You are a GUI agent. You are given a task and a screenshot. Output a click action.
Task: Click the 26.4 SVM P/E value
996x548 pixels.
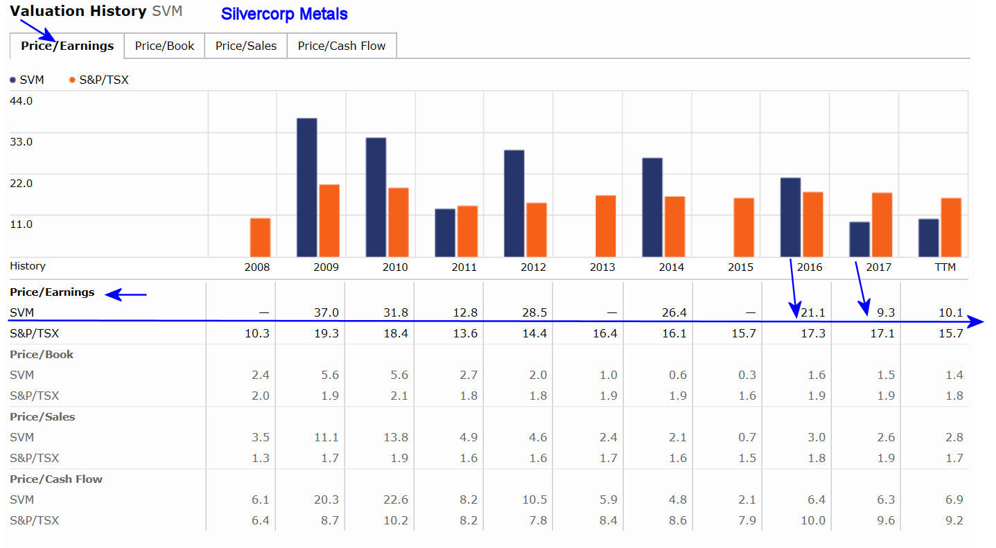pos(674,313)
